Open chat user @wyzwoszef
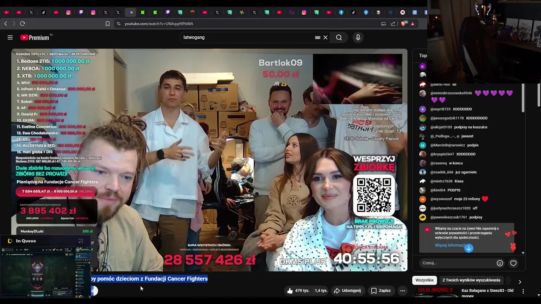 (441, 199)
